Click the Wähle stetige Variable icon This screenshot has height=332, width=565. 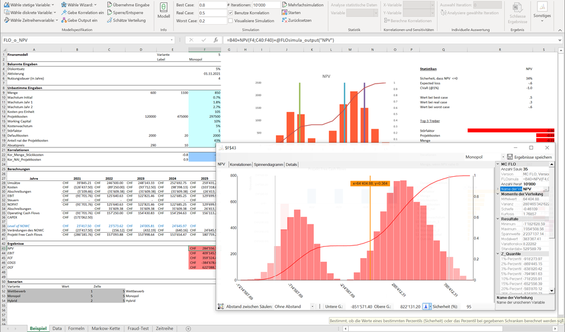click(x=7, y=5)
